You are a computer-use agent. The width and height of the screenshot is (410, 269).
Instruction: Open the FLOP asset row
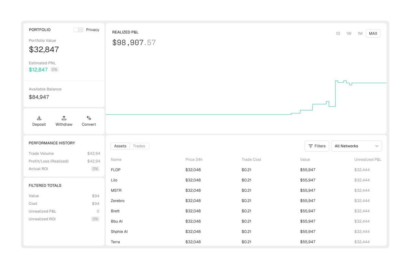[116, 170]
